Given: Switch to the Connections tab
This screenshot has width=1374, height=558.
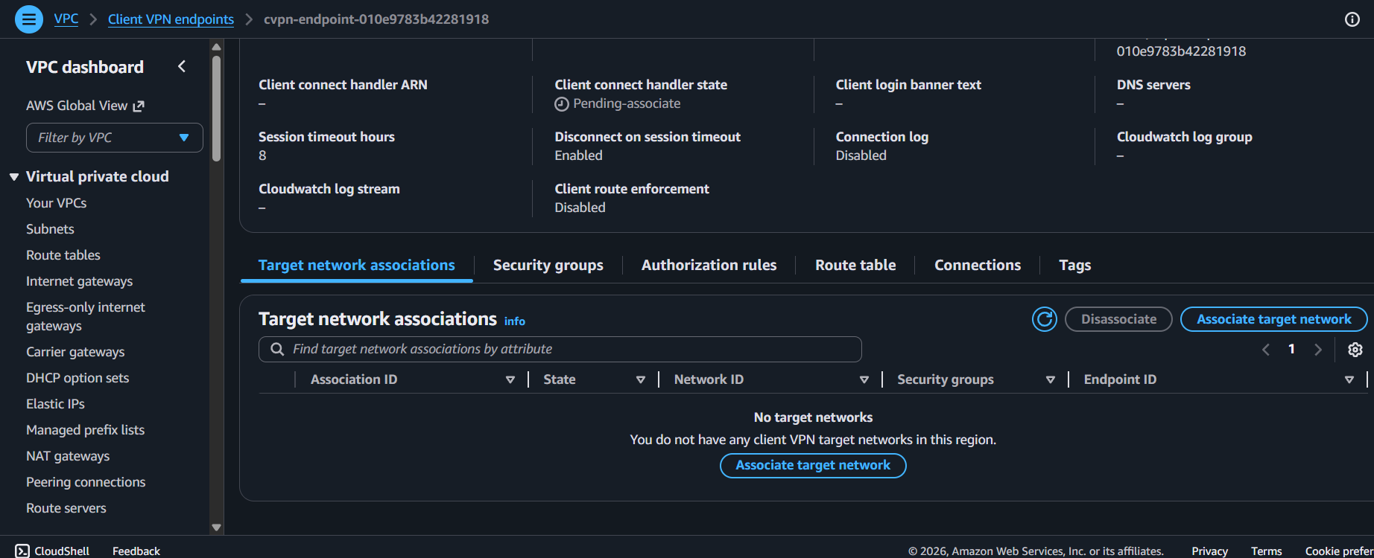Looking at the screenshot, I should (978, 265).
